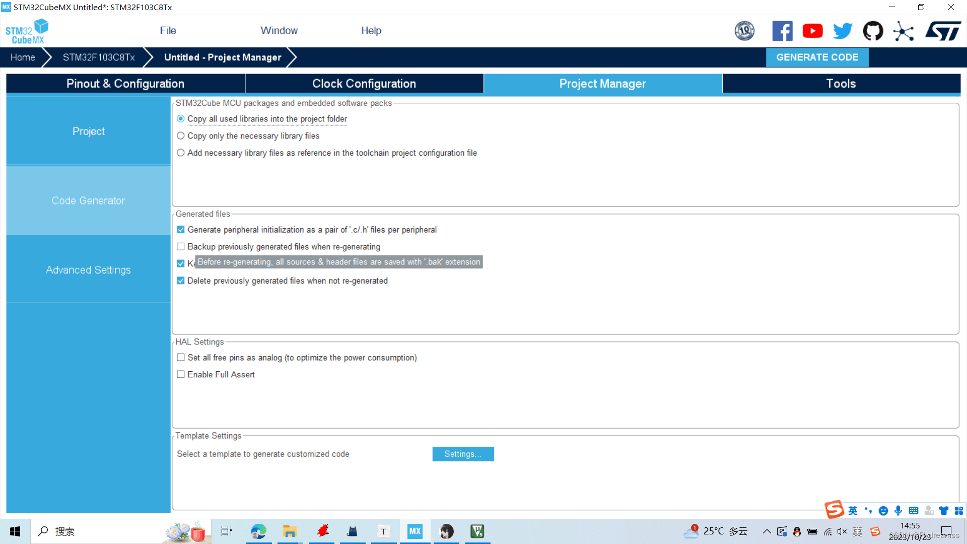Open the Typora T icon in taskbar
The height and width of the screenshot is (544, 967).
click(x=383, y=531)
